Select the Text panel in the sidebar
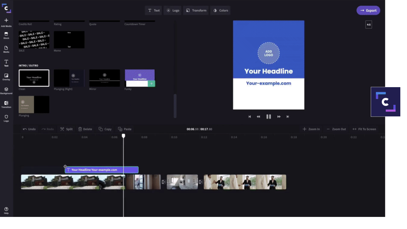Viewport: 407px width, 229px height. click(6, 63)
